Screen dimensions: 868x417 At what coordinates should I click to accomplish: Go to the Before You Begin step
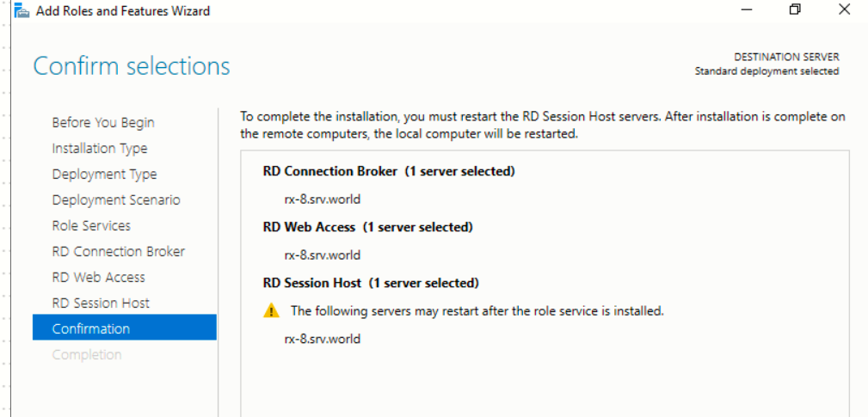coord(103,123)
